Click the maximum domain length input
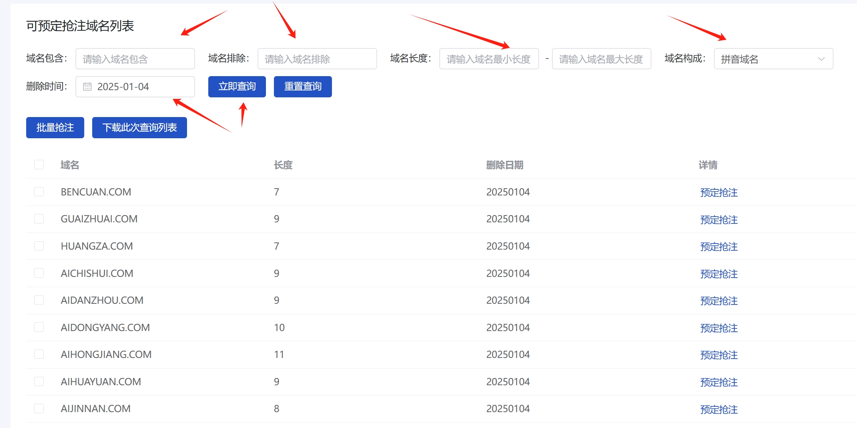 pos(602,59)
